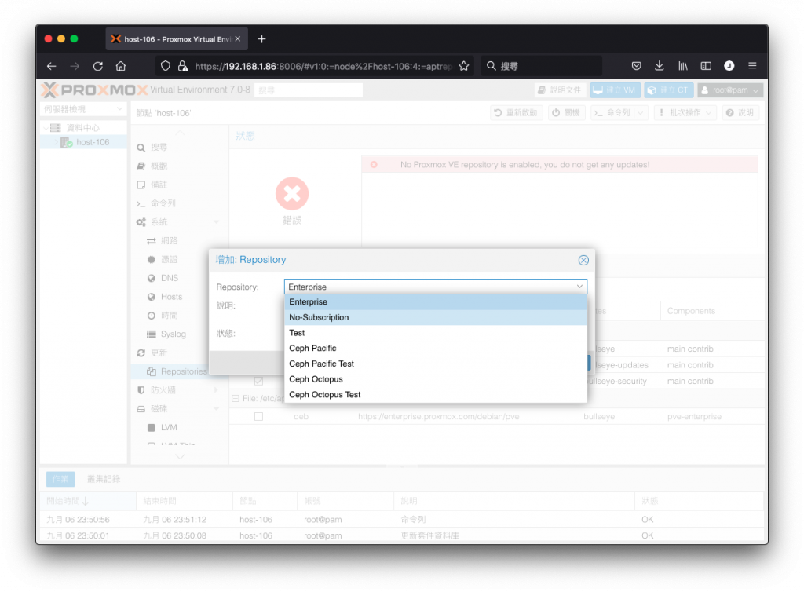Open browser home page
This screenshot has height=592, width=804.
[121, 66]
